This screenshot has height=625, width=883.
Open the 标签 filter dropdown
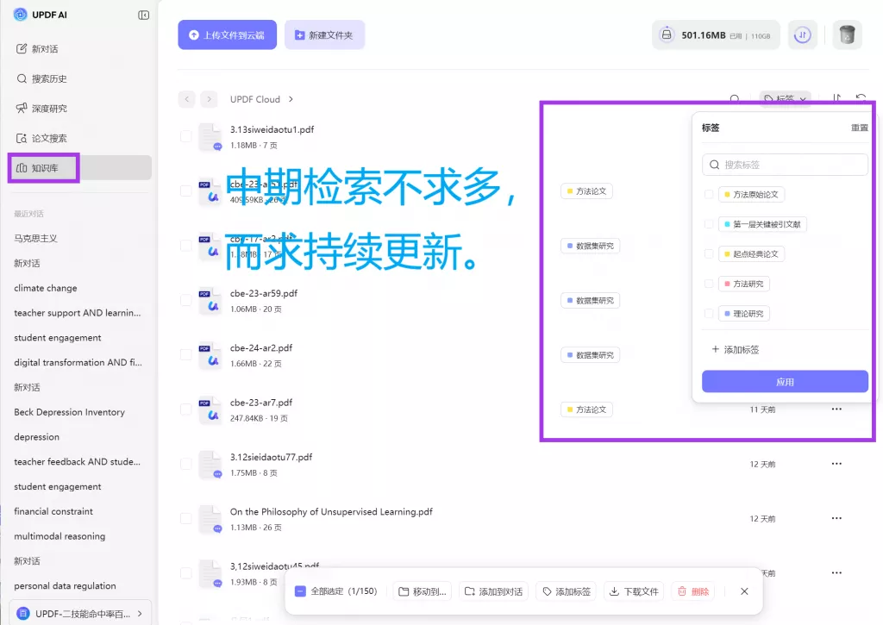coord(785,99)
